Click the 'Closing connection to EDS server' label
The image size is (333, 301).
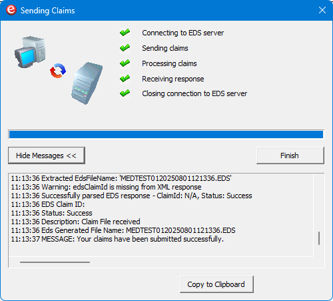[x=194, y=93]
